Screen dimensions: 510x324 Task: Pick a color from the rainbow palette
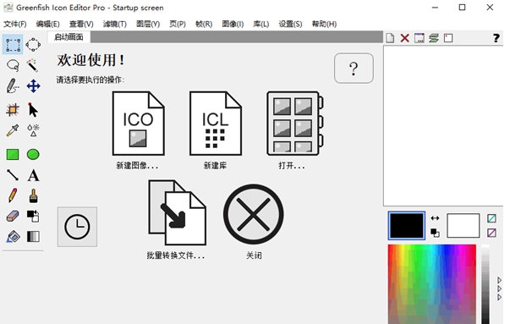point(432,284)
